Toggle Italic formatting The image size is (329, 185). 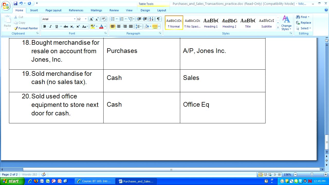(50, 26)
